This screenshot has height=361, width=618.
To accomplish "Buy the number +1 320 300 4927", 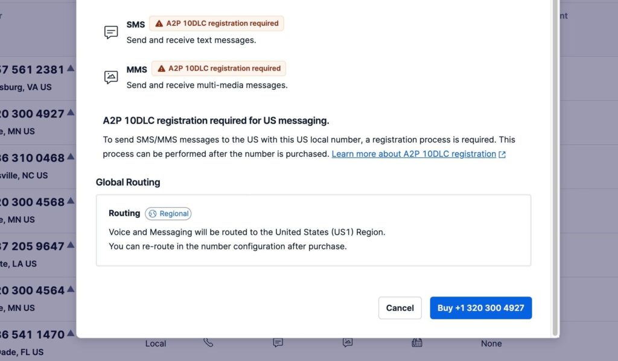I will pyautogui.click(x=480, y=308).
